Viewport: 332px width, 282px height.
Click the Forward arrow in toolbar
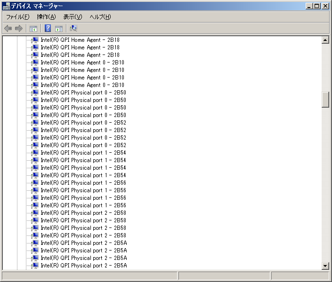19,29
